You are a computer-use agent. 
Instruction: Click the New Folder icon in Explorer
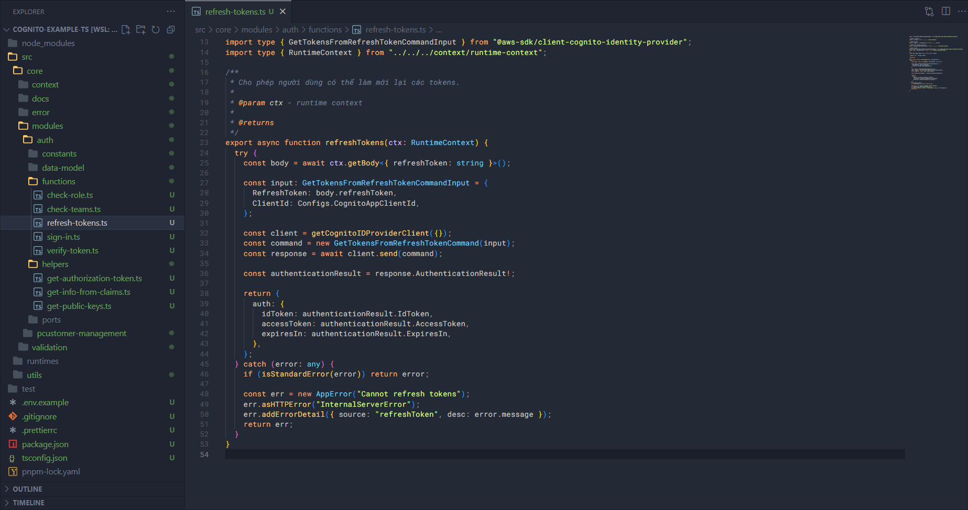[x=140, y=30]
